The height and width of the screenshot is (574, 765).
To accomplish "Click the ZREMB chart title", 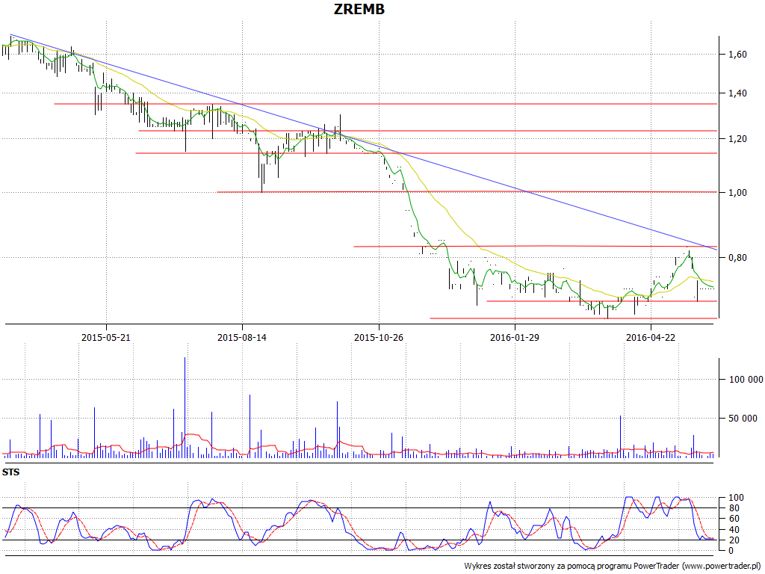I will [x=359, y=9].
